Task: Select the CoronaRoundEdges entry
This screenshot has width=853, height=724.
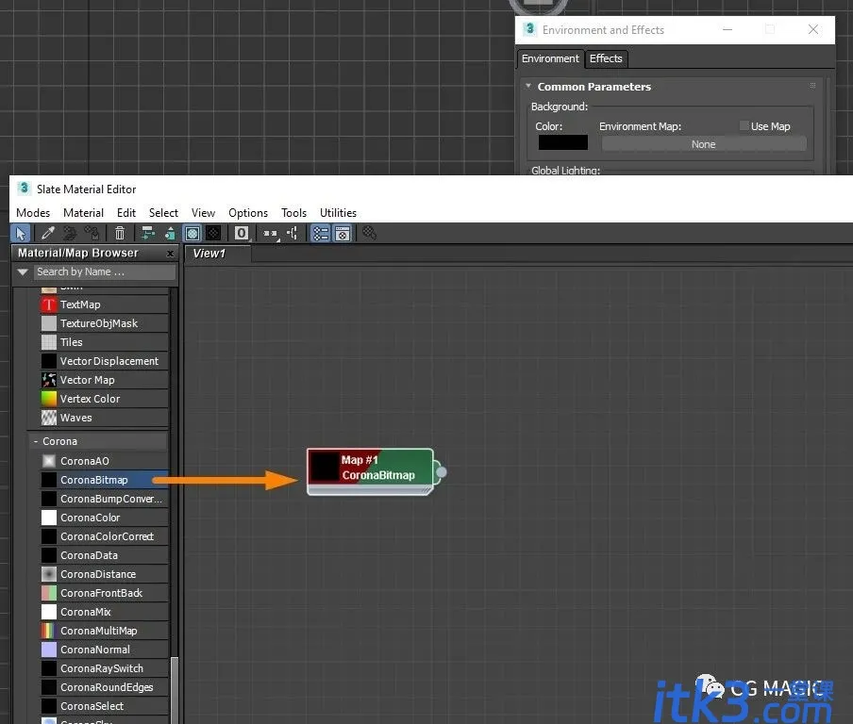Action: (x=105, y=687)
